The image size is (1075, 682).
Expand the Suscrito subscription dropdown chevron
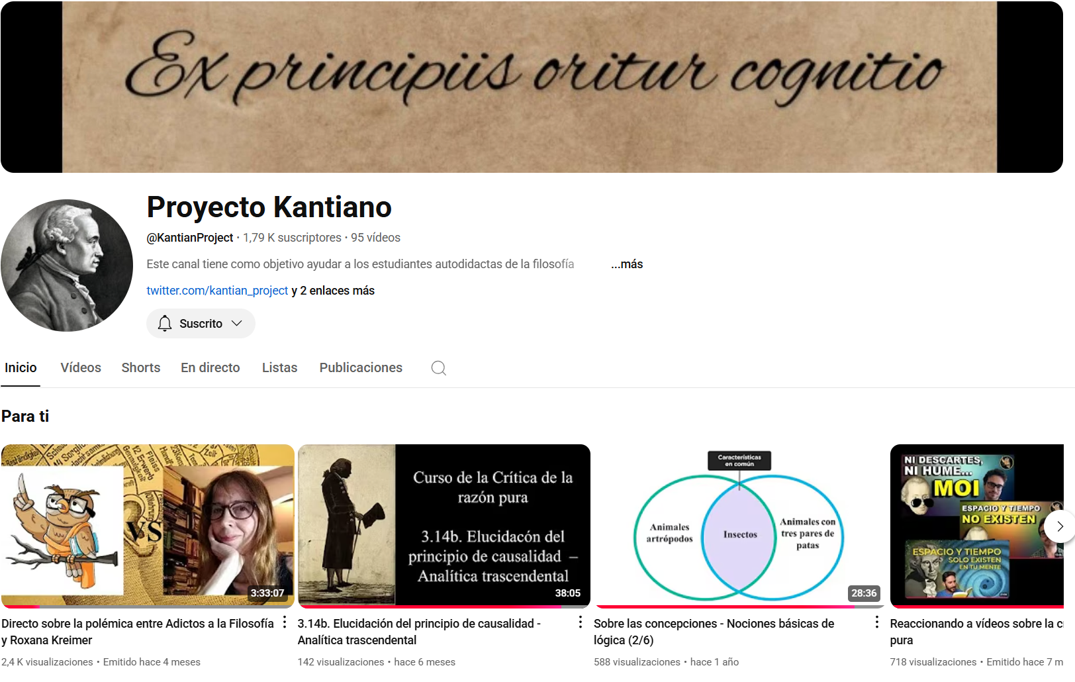tap(237, 323)
